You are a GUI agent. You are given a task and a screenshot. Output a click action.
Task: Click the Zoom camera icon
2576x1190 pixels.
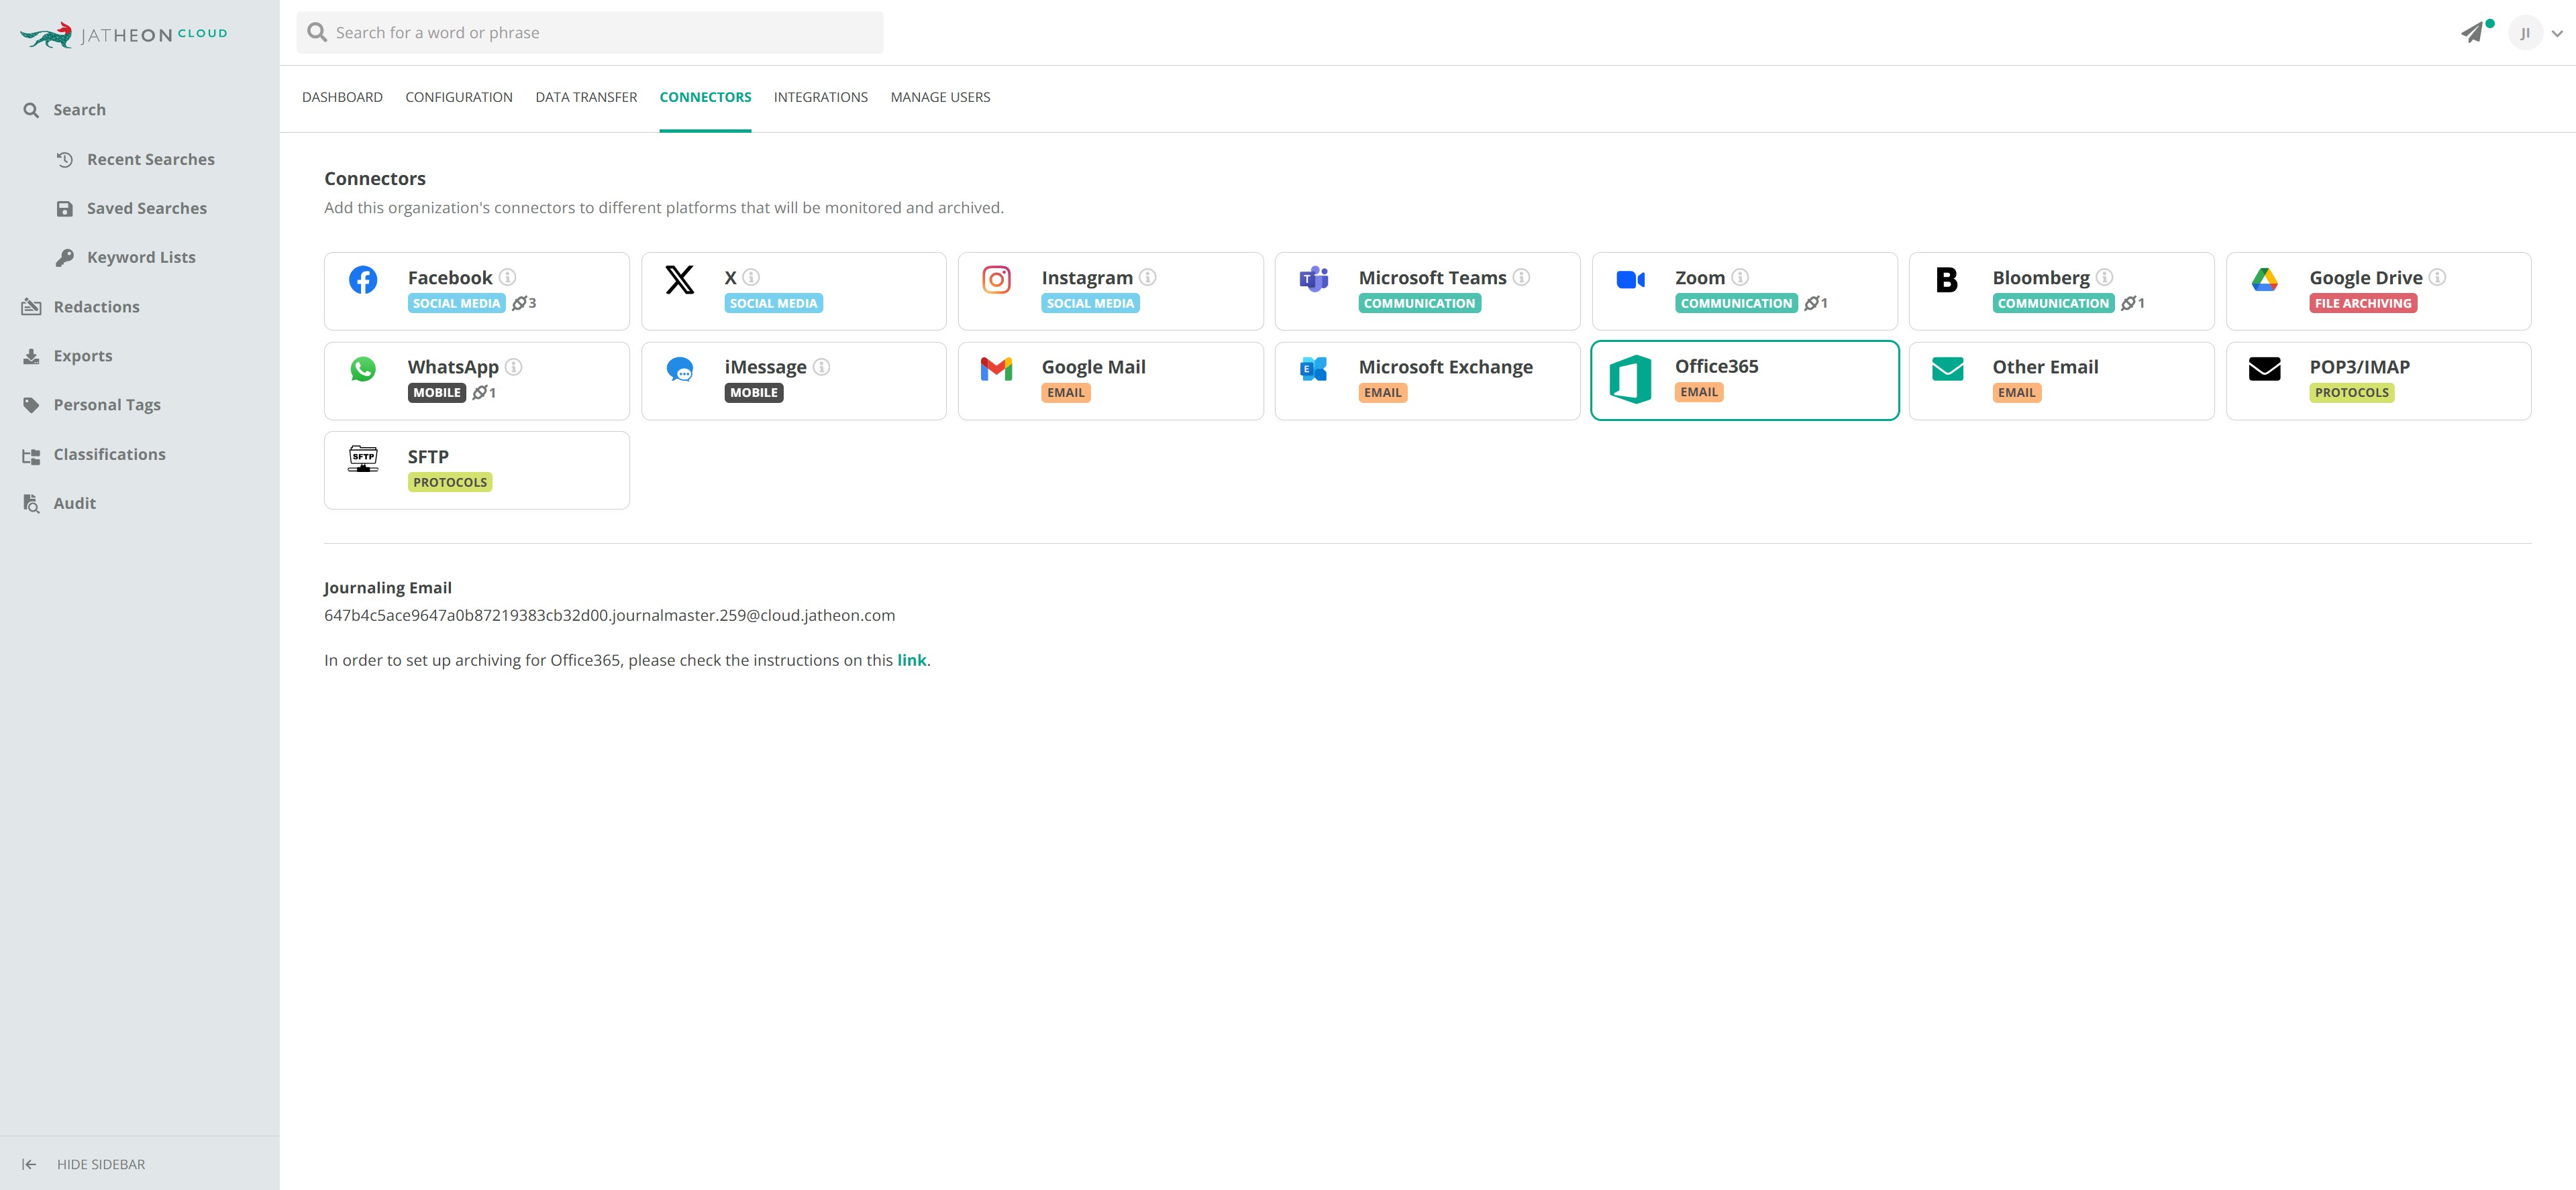pyautogui.click(x=1631, y=280)
